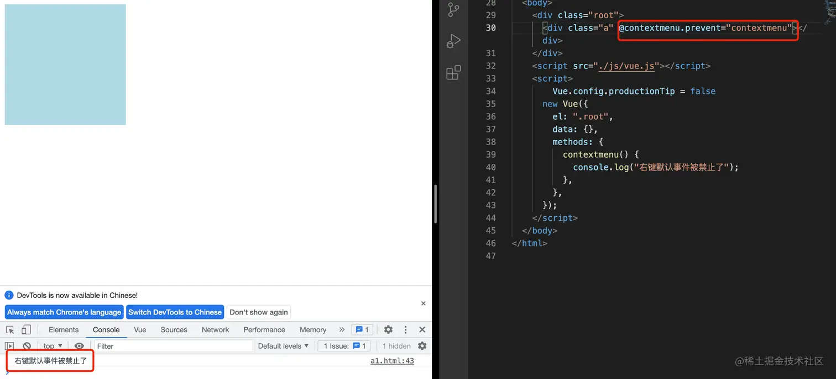Open issues counter badge in tab bar
Viewport: 836px width, 379px height.
point(362,329)
